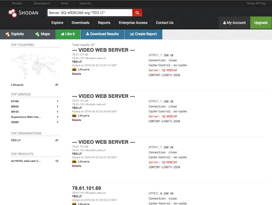Click hostname under first result IP
Screen dimensions: 272x205
(89, 58)
